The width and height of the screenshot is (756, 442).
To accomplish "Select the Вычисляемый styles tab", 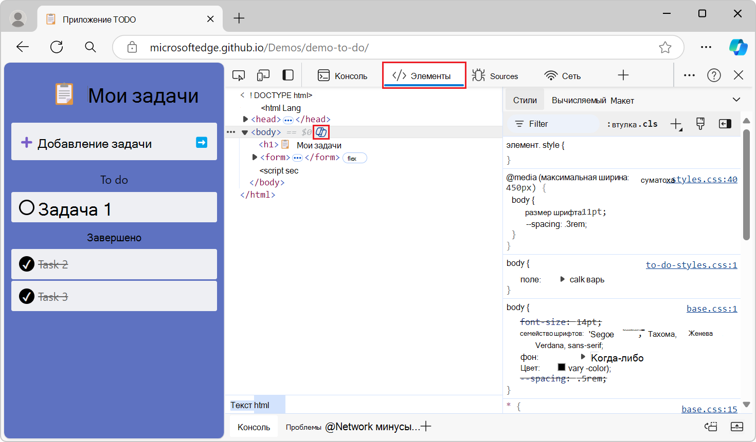I will point(579,101).
